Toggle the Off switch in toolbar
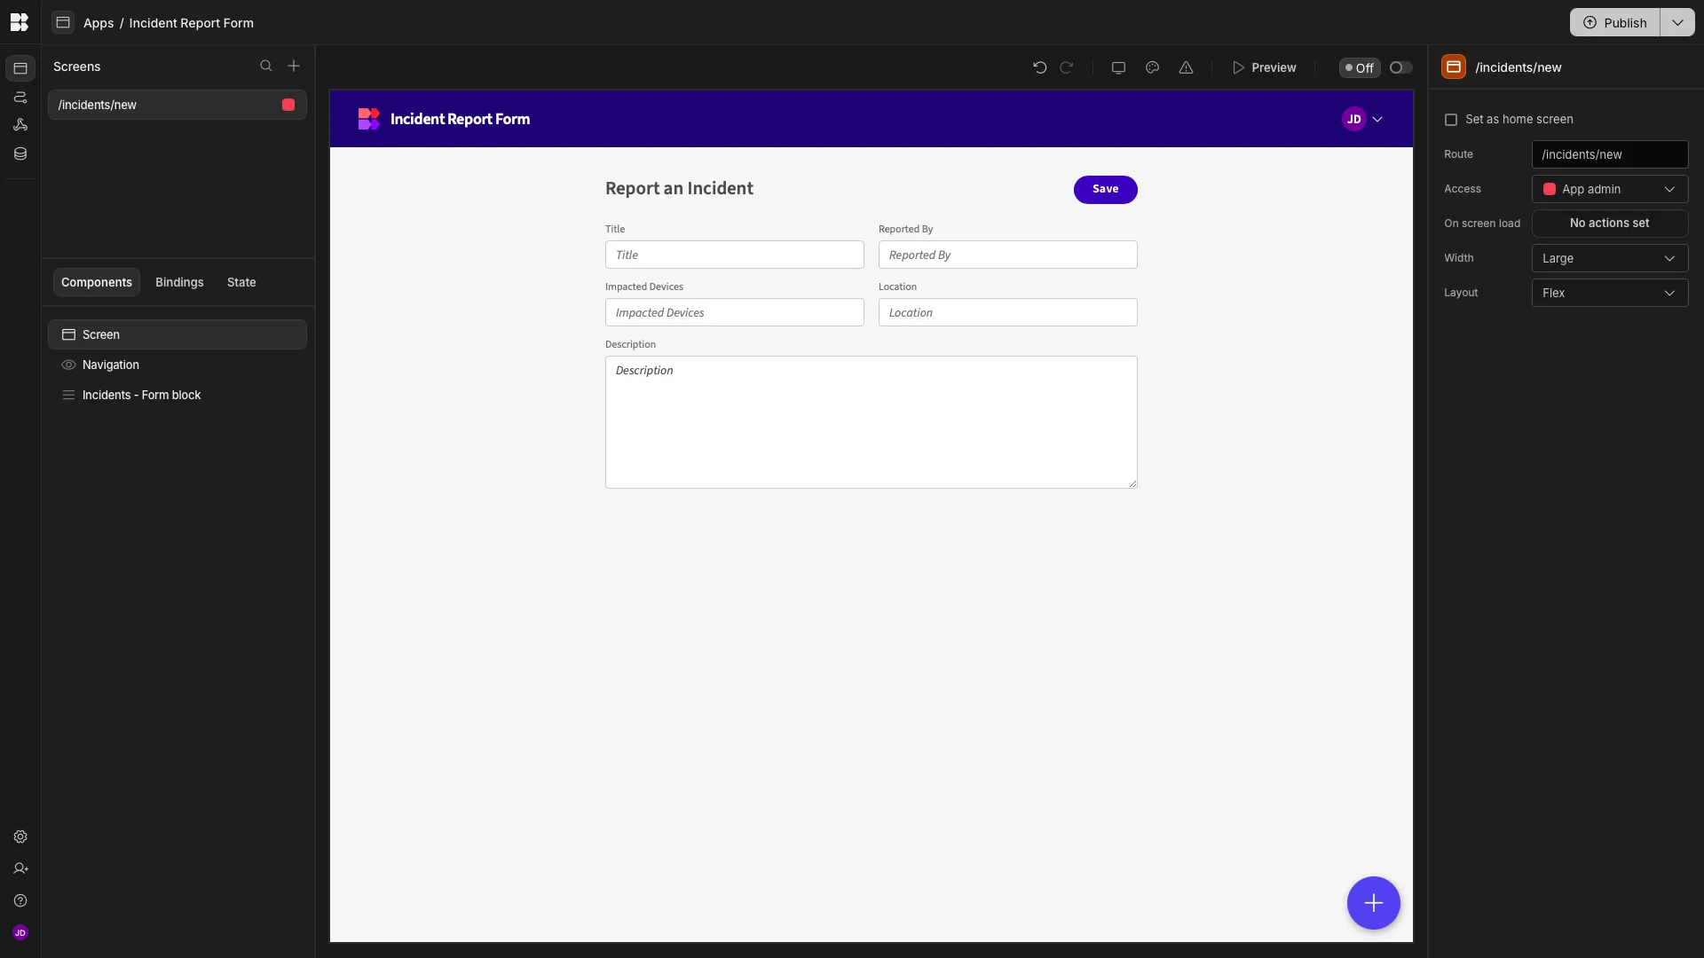1704x958 pixels. (1400, 67)
